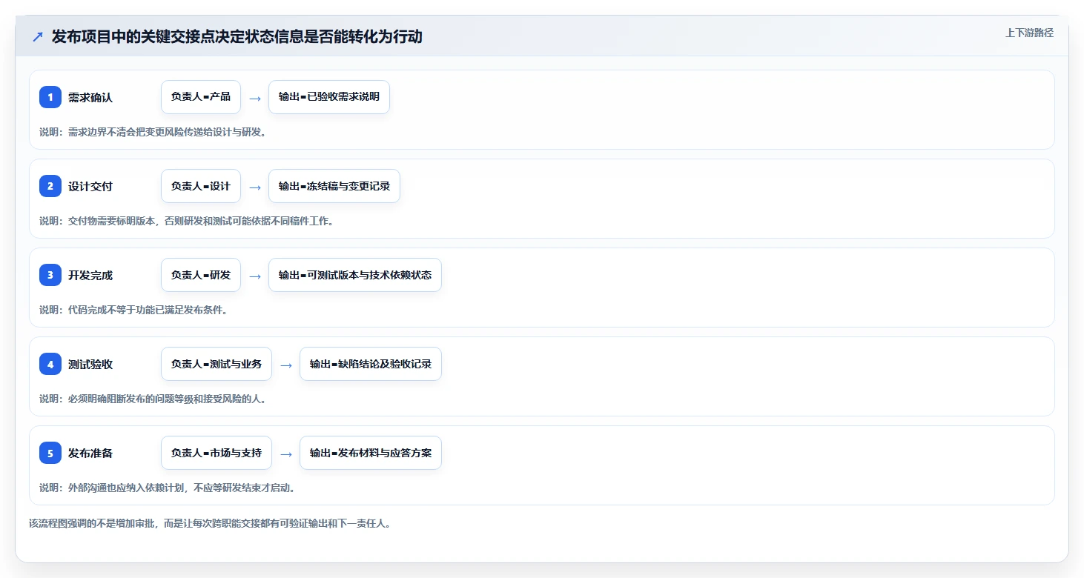Click the arrow after 负责人=市场与支持
This screenshot has width=1084, height=578.
(x=286, y=454)
